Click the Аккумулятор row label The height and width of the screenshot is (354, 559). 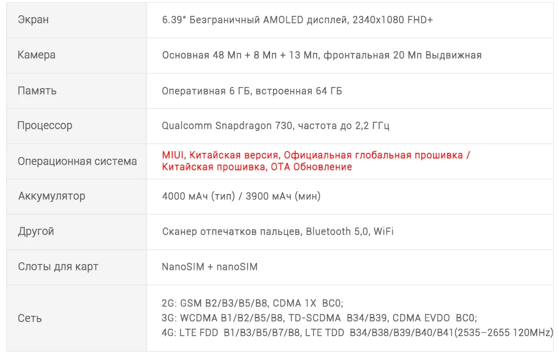point(52,196)
